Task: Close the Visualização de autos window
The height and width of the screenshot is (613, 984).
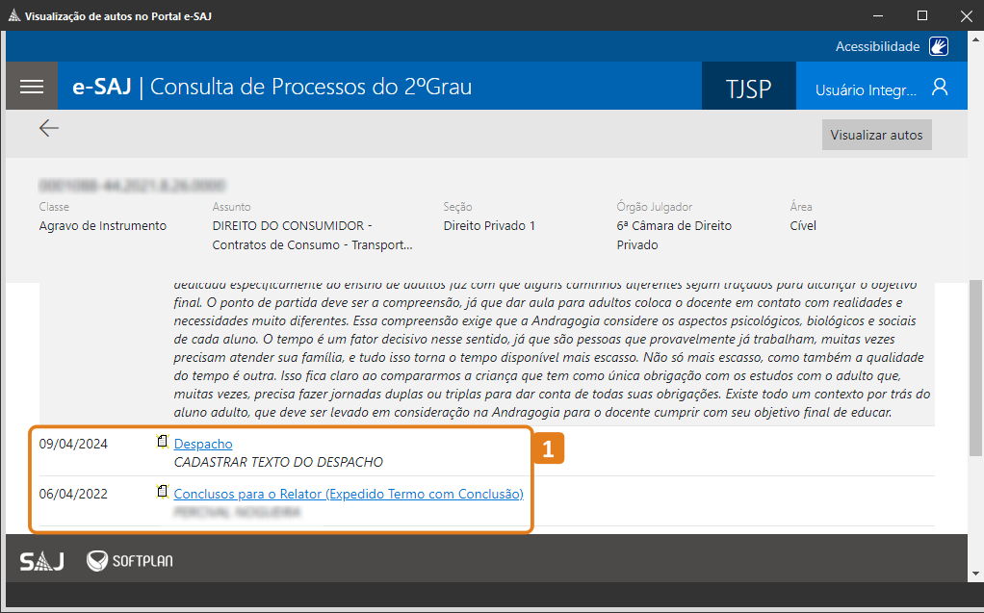Action: click(967, 15)
